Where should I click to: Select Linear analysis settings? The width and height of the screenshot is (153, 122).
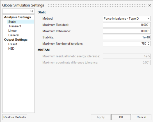(12, 31)
